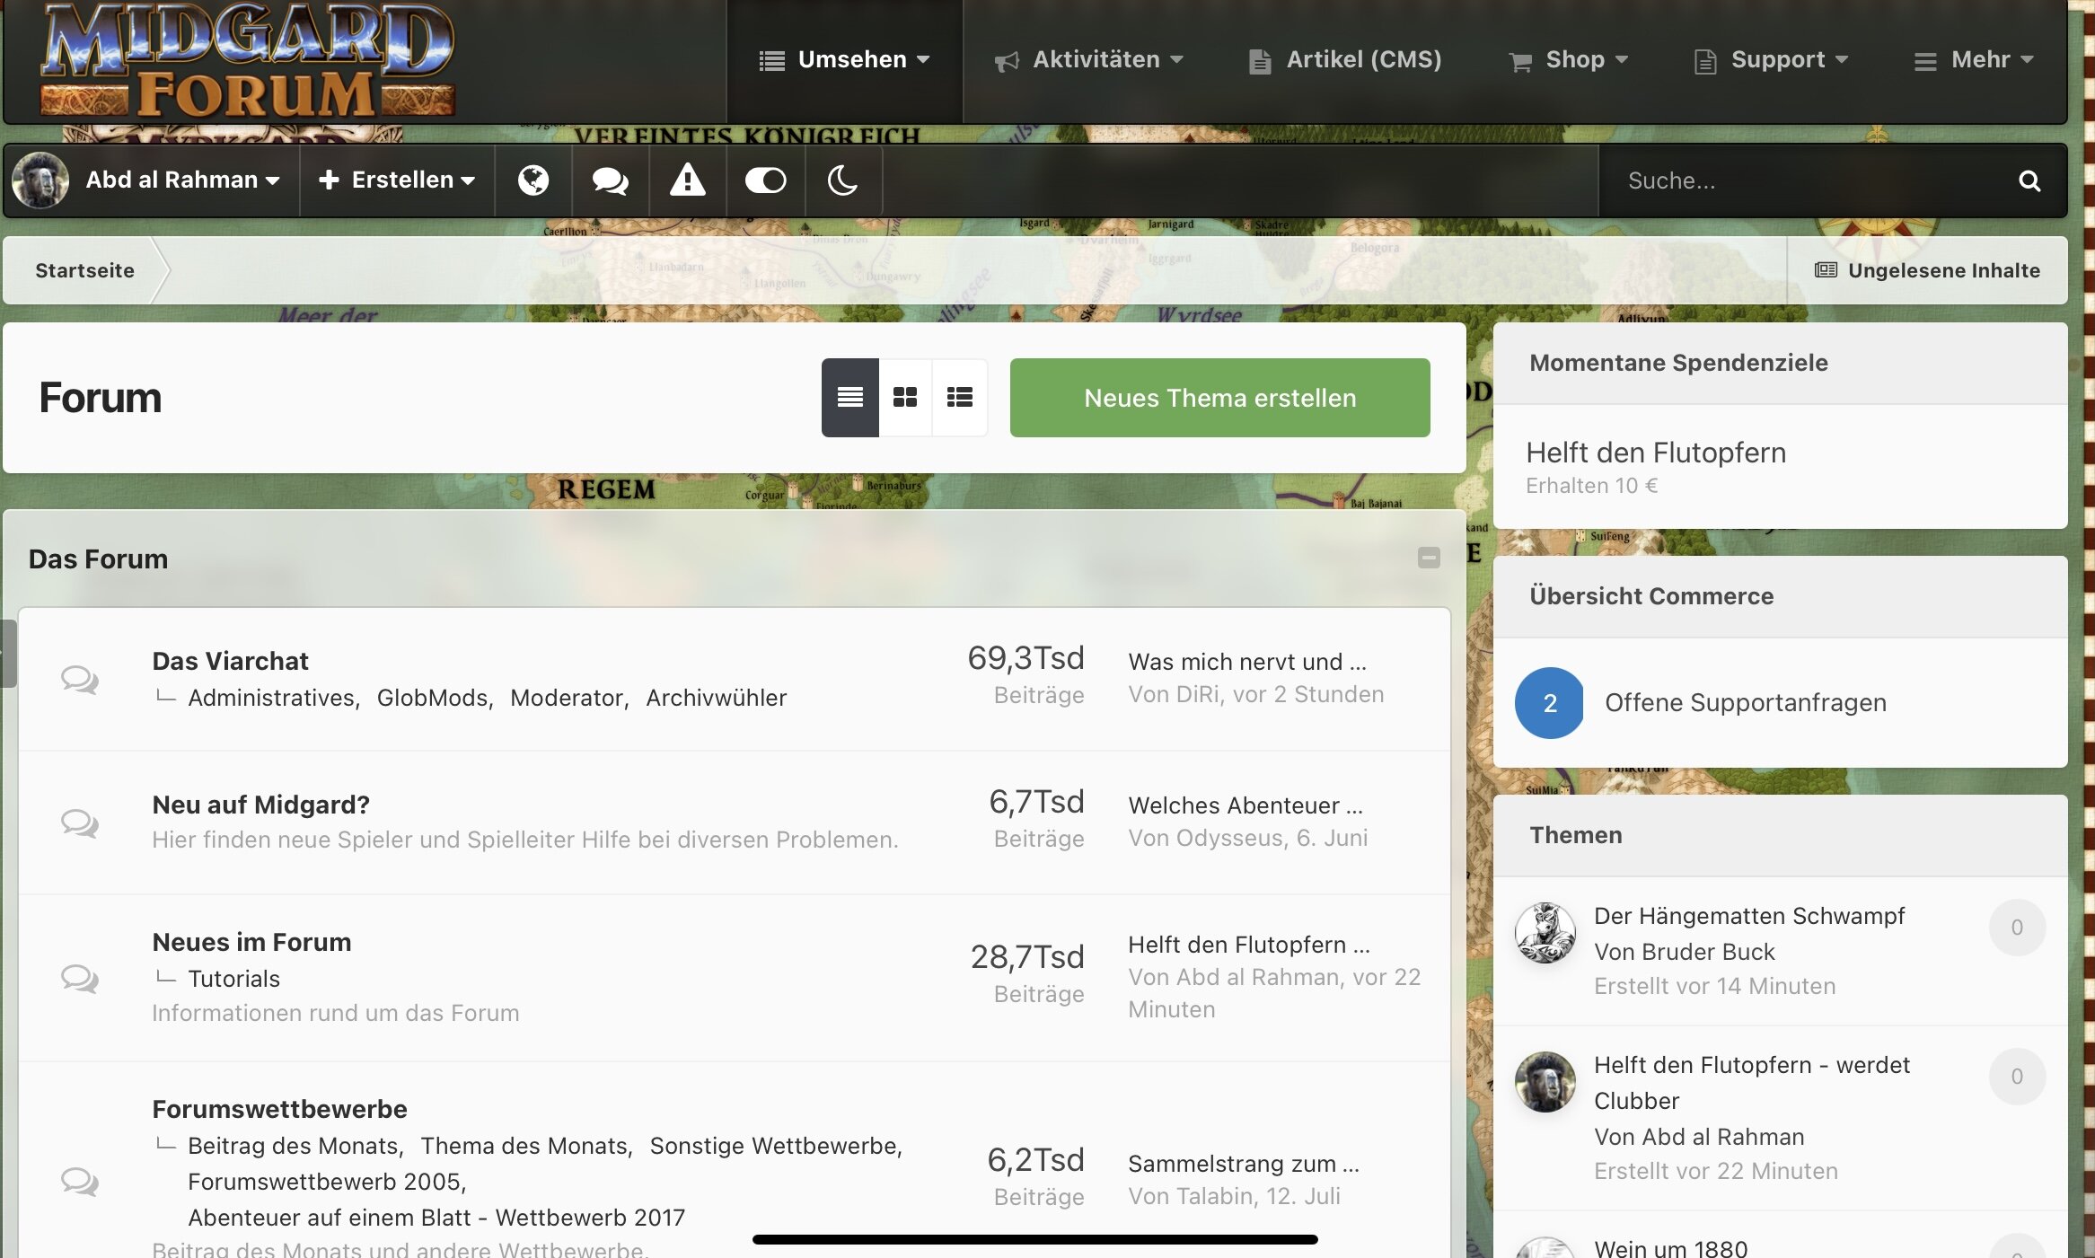Open the messages speech-bubble icon

click(610, 180)
